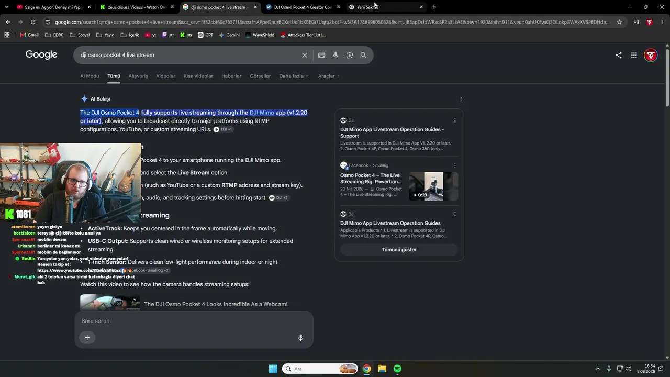Switch to DJI Osmo Pocket 4 Creator tab
The image size is (670, 377).
click(x=303, y=7)
